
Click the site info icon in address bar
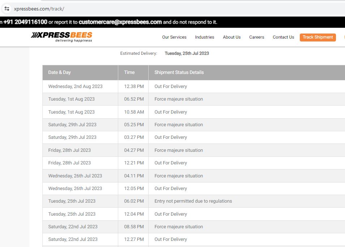(7, 9)
